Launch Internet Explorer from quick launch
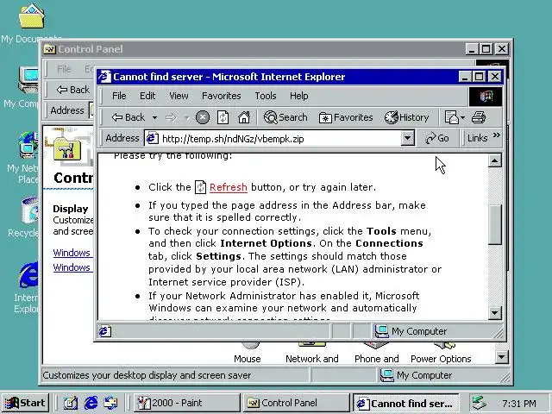Image resolution: width=552 pixels, height=414 pixels. (91, 403)
